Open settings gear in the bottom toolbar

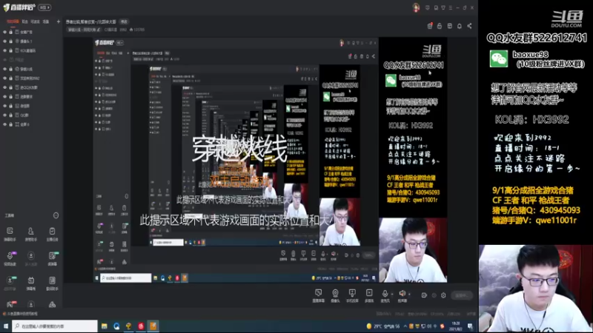pyautogui.click(x=443, y=295)
